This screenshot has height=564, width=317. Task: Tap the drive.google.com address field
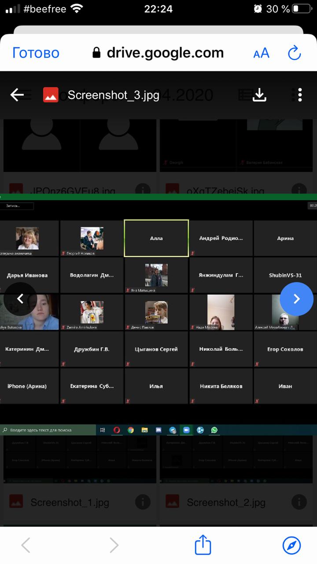click(158, 53)
